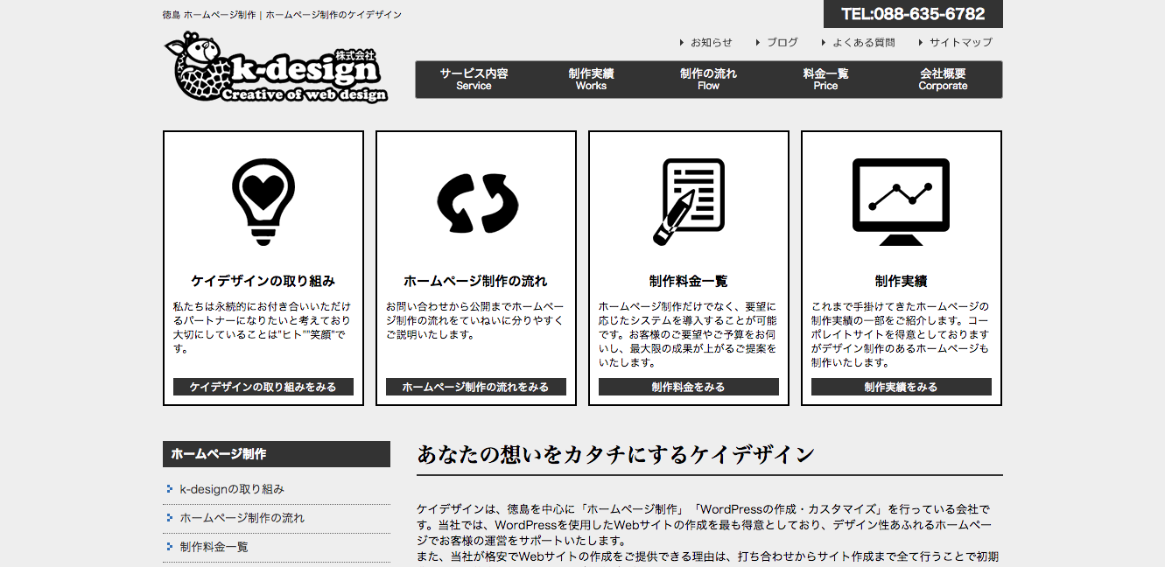The width and height of the screenshot is (1165, 567).
Task: Open the 料金一覧 Price menu item
Action: coord(825,80)
